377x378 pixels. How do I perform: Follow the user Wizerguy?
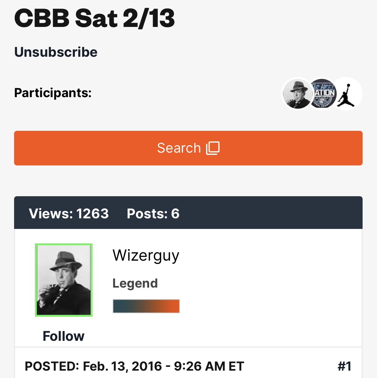(63, 336)
